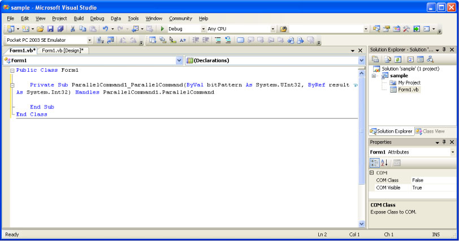459x241 pixels.
Task: Click the Increase Line Indent icon
Action: point(206,40)
